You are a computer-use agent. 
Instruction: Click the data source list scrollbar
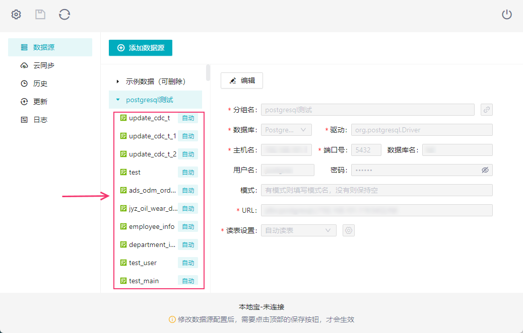pos(208,73)
